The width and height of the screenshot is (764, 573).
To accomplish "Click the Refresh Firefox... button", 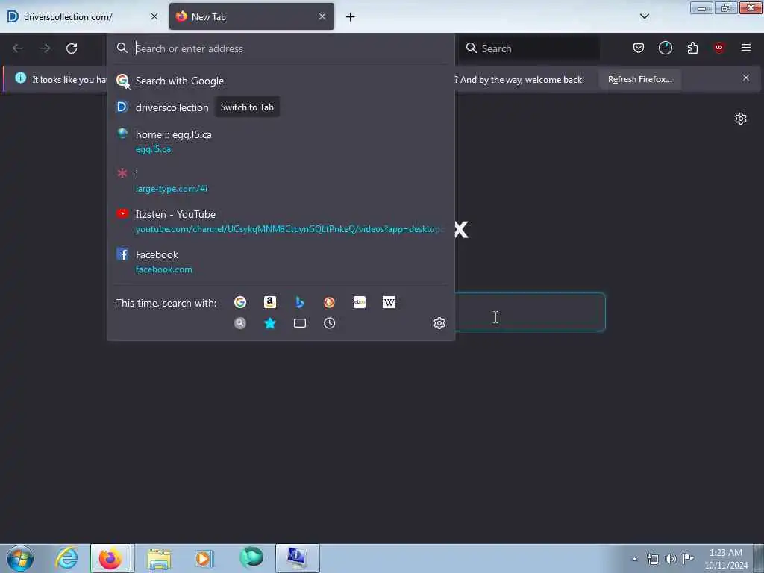I will pyautogui.click(x=639, y=79).
